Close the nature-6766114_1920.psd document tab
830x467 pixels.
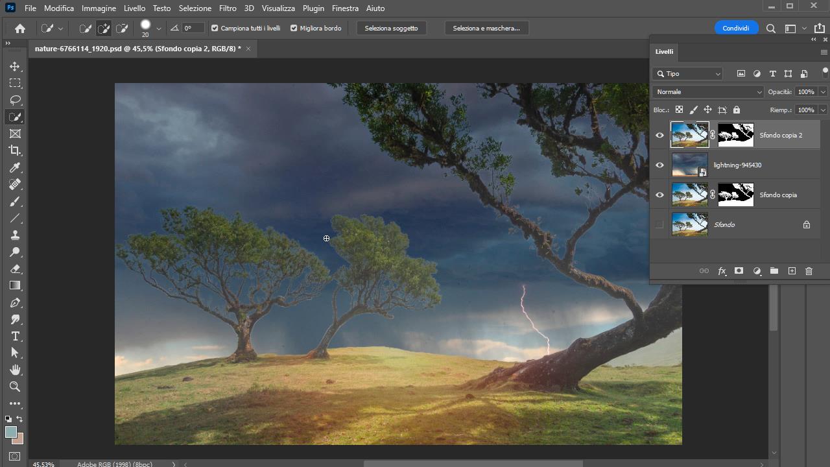point(248,49)
